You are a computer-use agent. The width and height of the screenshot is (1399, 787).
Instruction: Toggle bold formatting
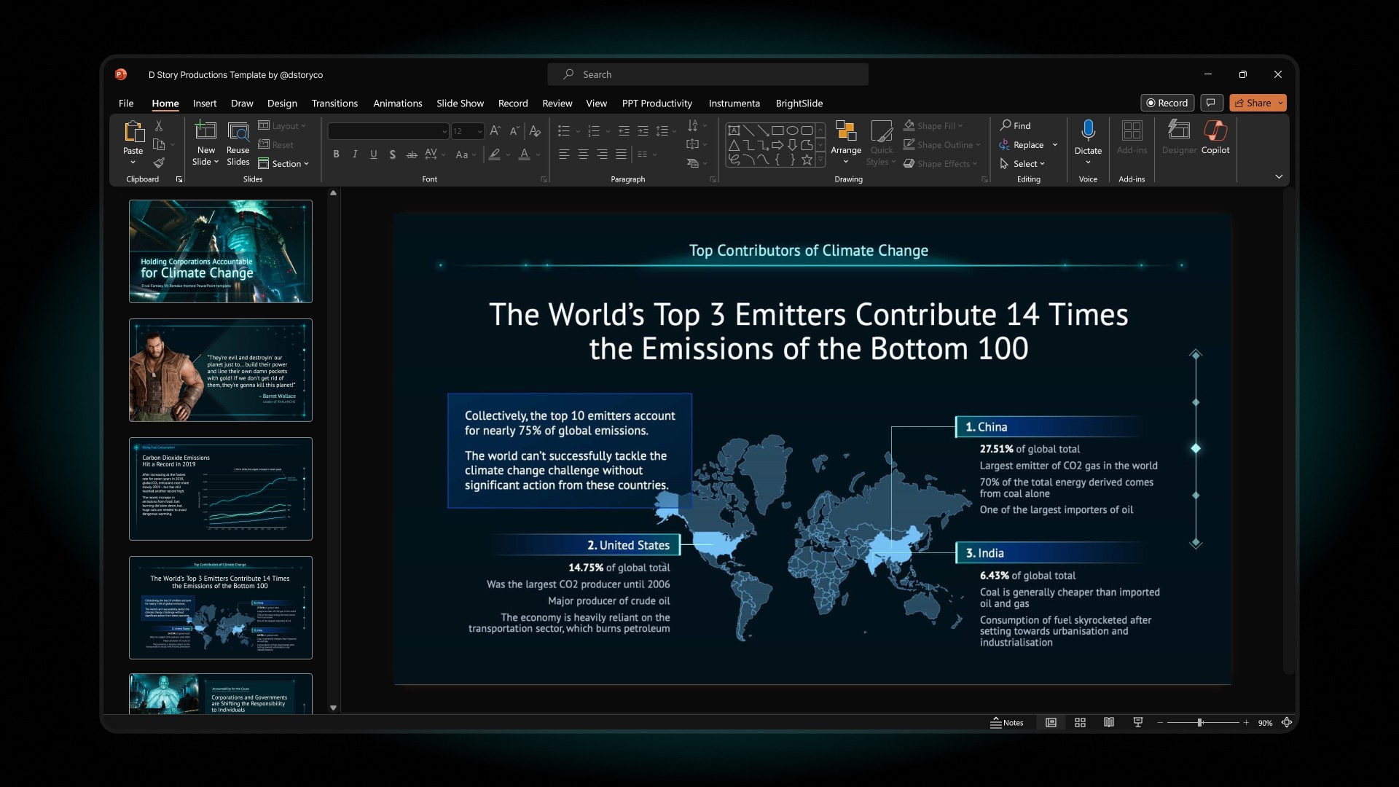336,154
